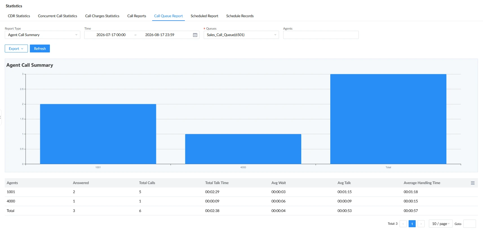Open the Concurrent Call Statistics tab

pos(57,16)
